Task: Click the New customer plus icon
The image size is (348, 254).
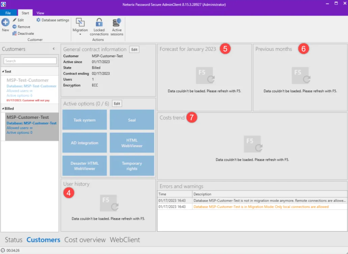Action: [x=5, y=22]
